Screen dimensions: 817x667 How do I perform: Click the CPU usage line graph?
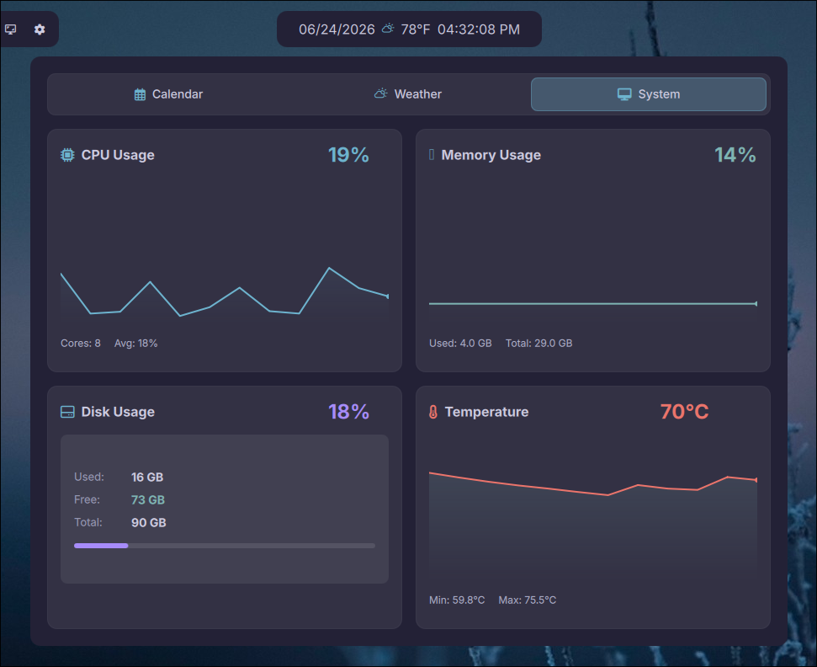225,292
